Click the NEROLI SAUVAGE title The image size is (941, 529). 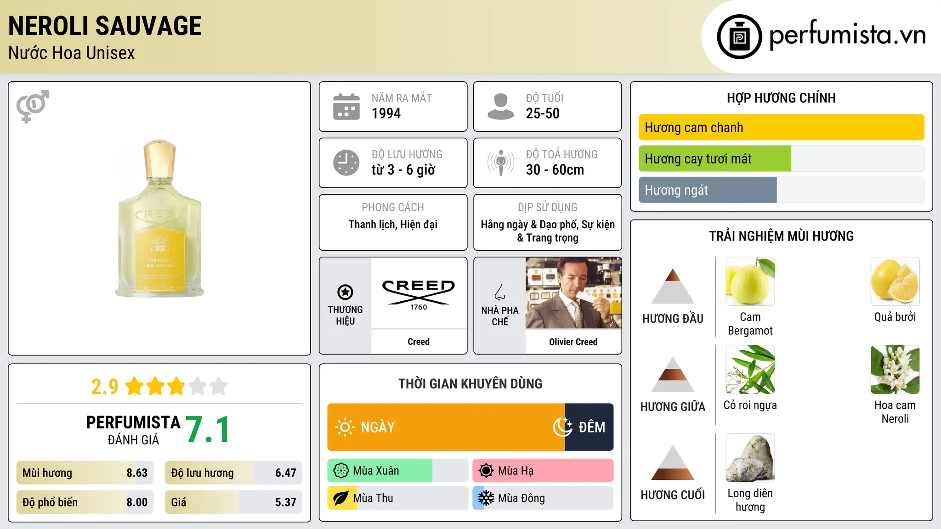105,26
